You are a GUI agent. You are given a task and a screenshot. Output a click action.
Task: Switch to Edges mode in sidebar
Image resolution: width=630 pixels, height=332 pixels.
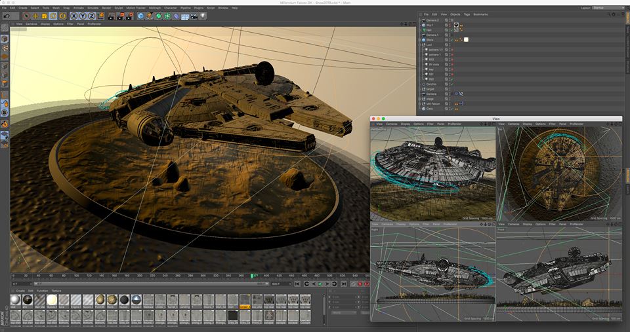click(x=5, y=75)
